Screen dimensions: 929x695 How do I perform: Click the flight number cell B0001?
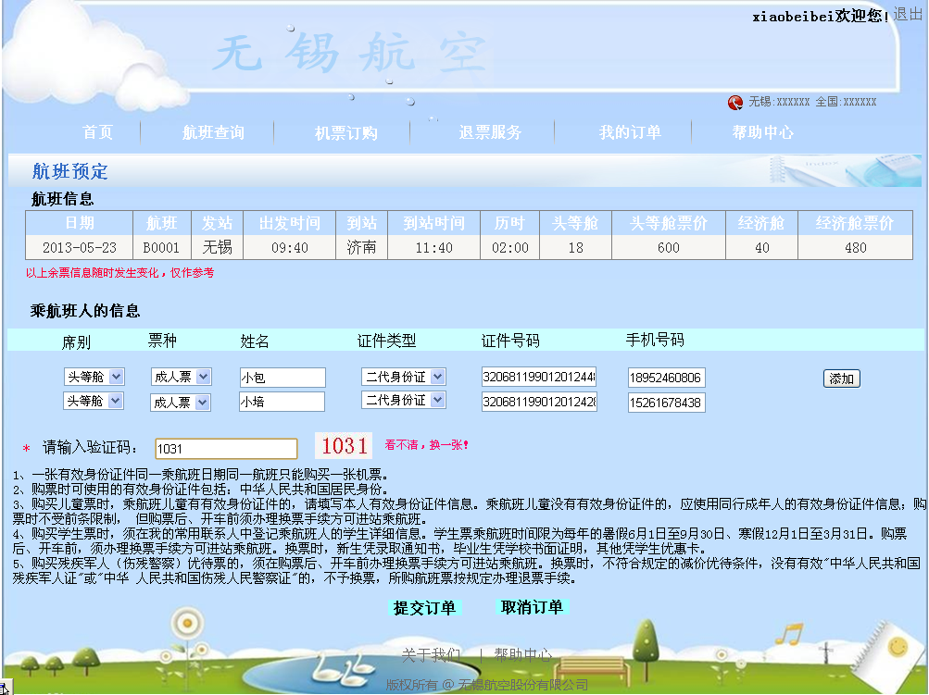coord(161,247)
